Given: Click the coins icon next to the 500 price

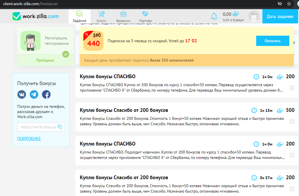Looking at the screenshot, I should [x=280, y=110].
